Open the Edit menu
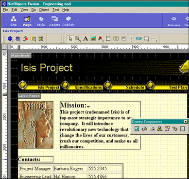This screenshot has width=189, height=179. (14, 10)
